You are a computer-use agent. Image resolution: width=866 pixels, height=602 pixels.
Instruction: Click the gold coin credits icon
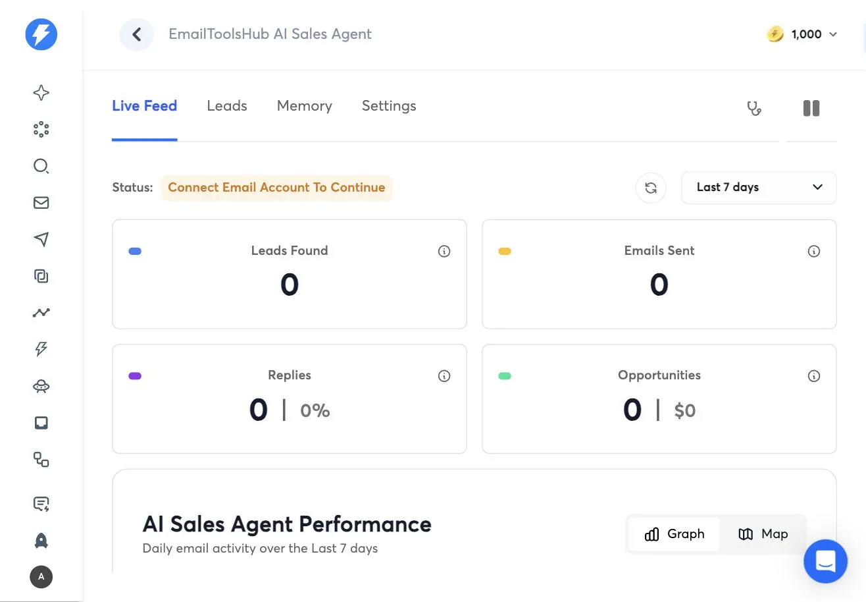pos(775,34)
